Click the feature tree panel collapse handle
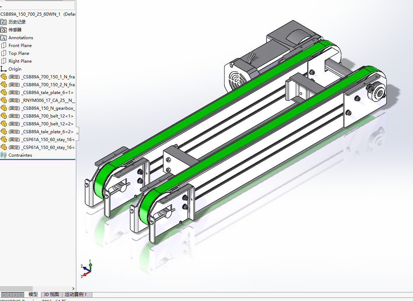 (77, 134)
